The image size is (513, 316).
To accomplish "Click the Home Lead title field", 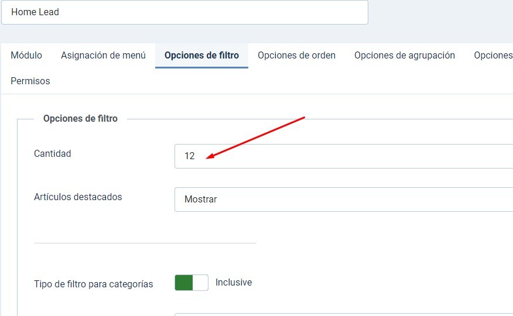I will [x=184, y=12].
